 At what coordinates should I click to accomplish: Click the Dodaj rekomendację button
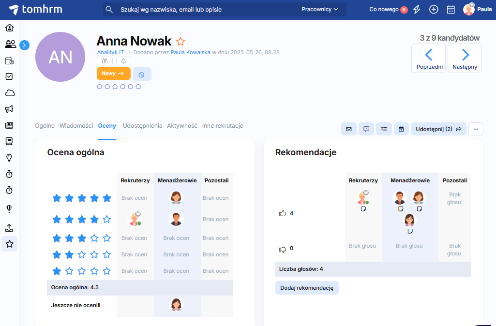tap(307, 288)
